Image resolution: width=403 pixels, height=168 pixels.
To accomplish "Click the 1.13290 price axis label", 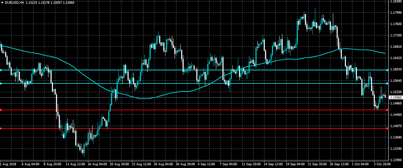I will point(396,148).
